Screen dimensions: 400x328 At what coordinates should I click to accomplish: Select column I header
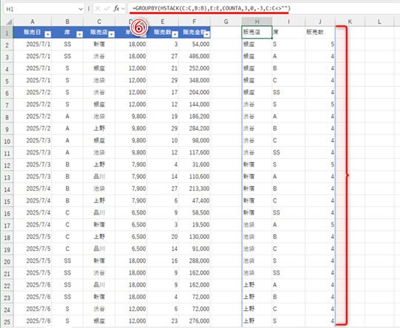(x=289, y=22)
